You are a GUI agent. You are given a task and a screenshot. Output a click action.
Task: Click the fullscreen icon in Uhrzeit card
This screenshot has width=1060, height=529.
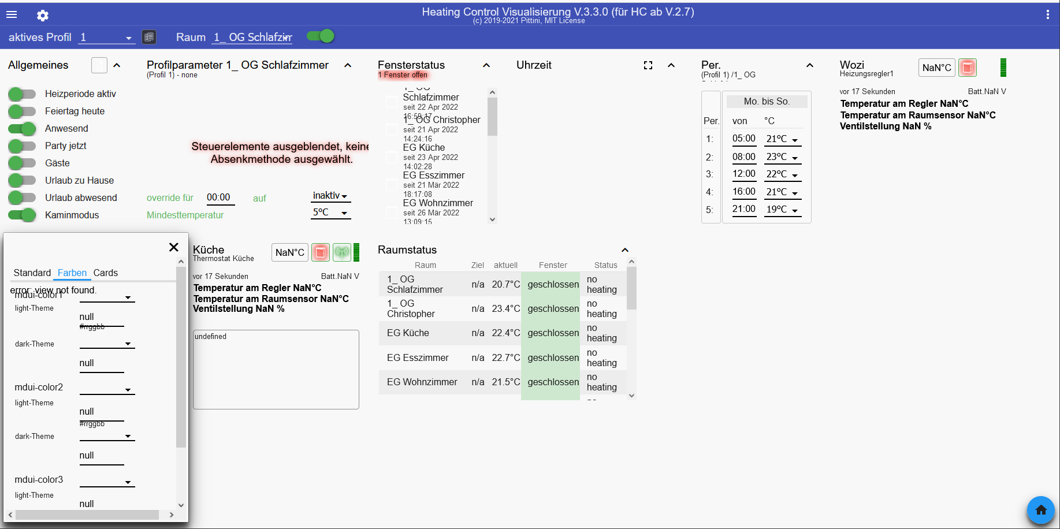(648, 65)
